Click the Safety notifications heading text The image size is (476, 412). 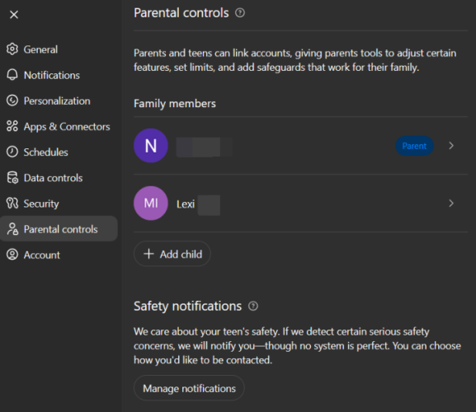click(x=187, y=307)
